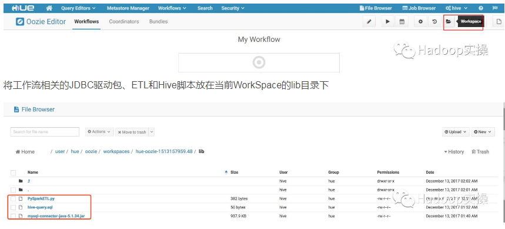Go to Home in the breadcrumb
The width and height of the screenshot is (505, 229).
point(25,152)
